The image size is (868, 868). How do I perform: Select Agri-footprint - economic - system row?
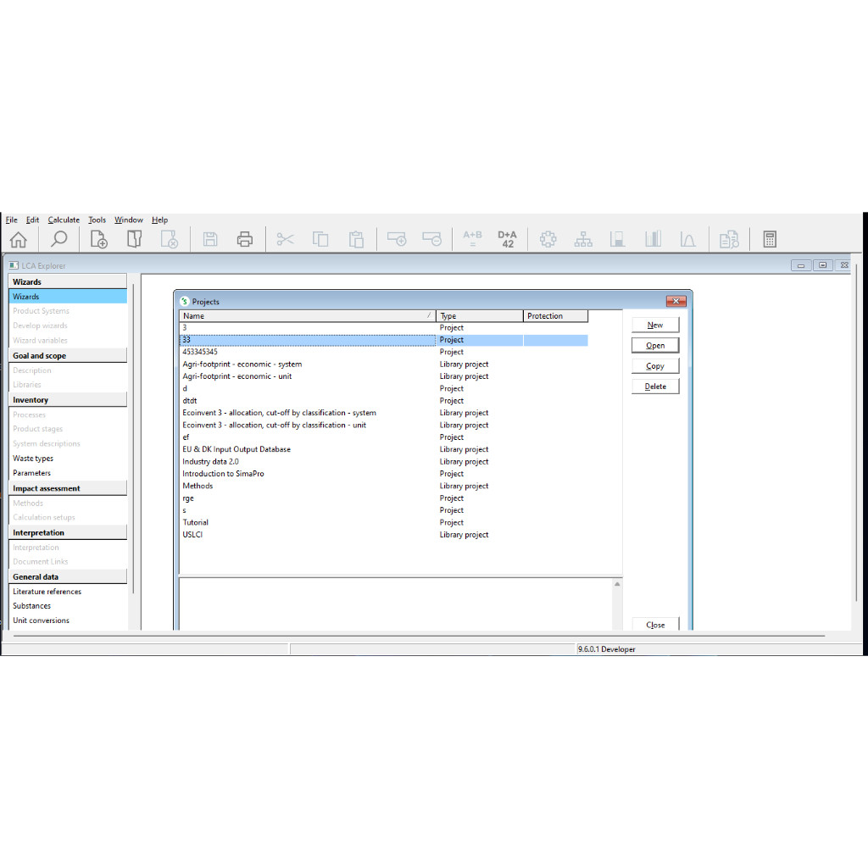pos(384,364)
